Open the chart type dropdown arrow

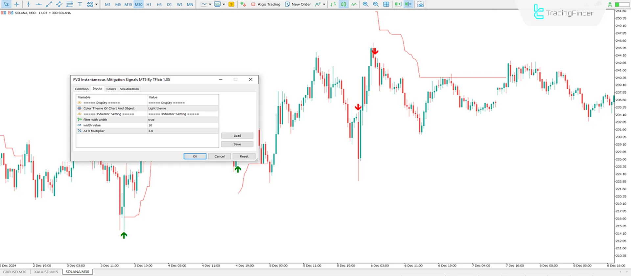coord(210,4)
